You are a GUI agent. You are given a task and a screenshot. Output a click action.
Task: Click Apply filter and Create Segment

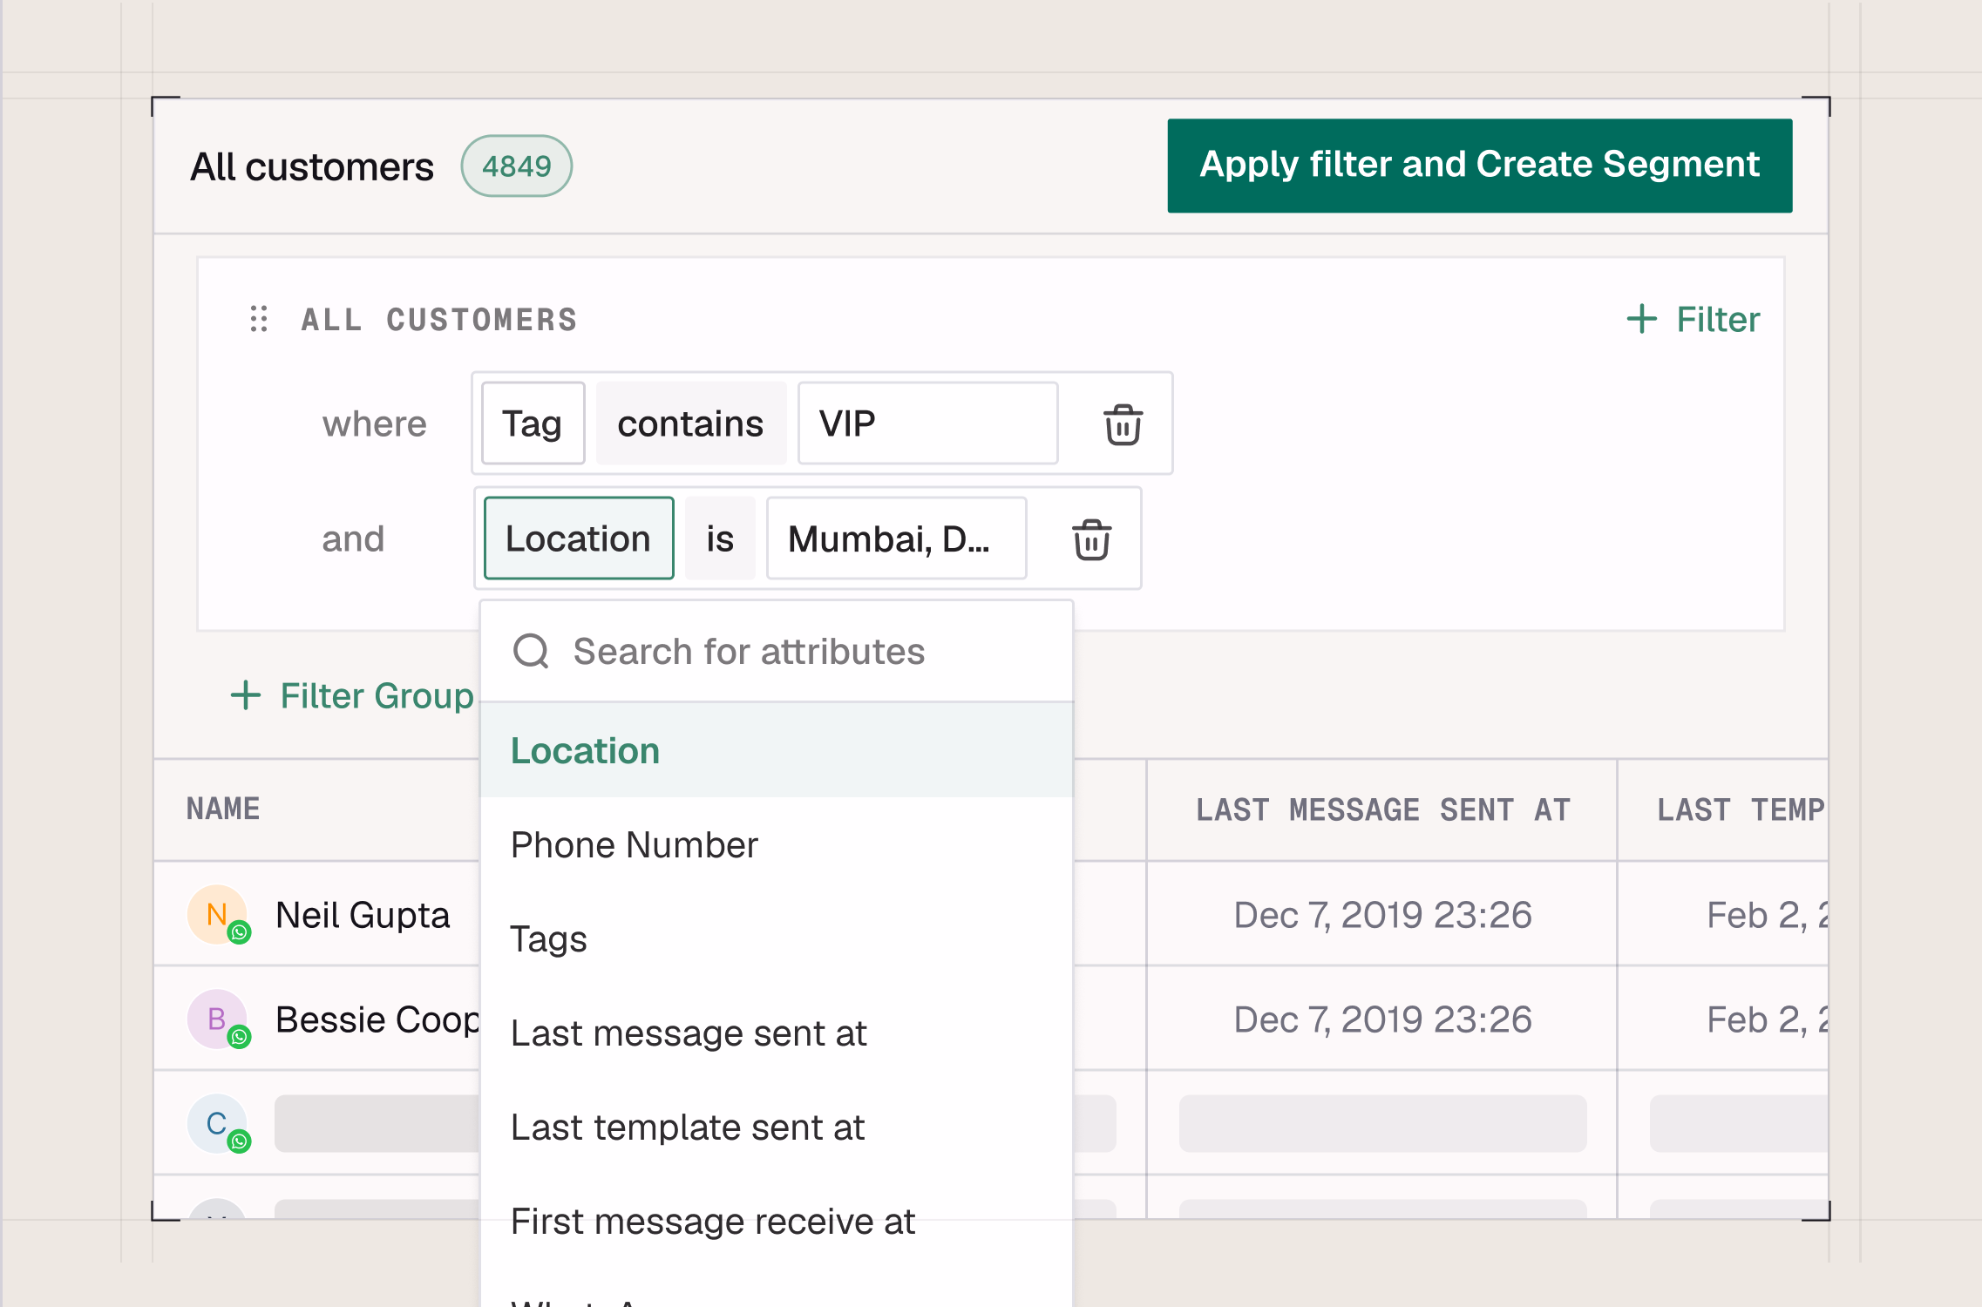pyautogui.click(x=1479, y=166)
